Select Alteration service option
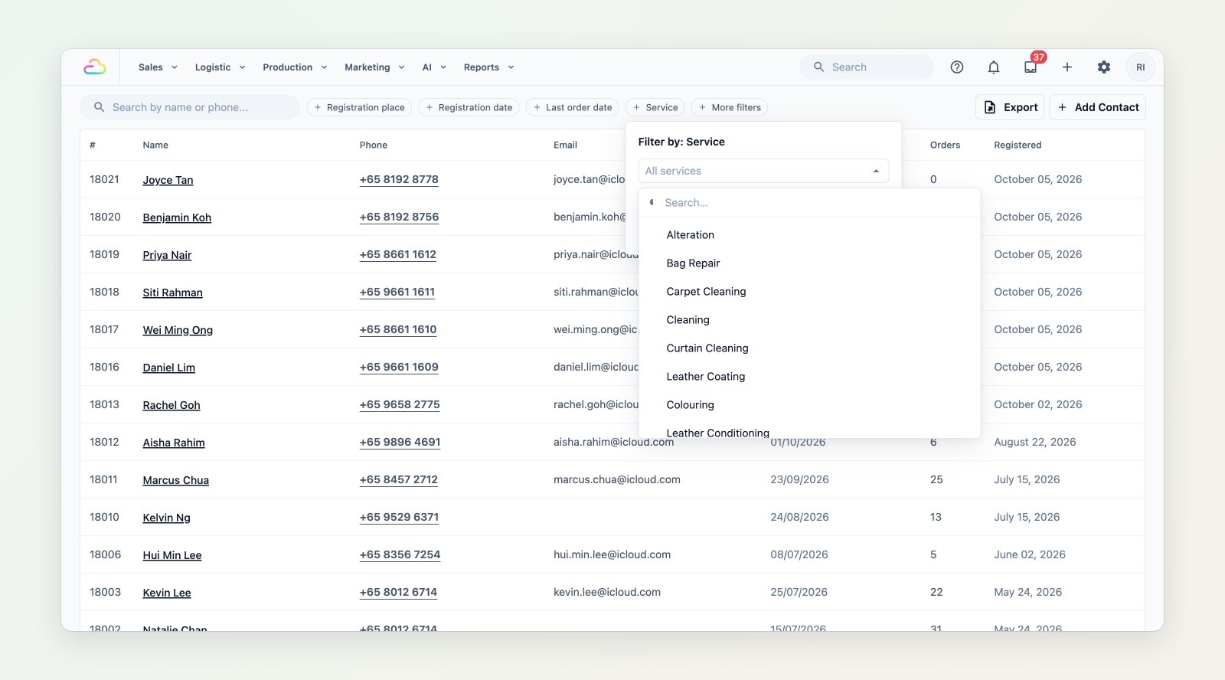This screenshot has width=1225, height=680. coord(809,235)
